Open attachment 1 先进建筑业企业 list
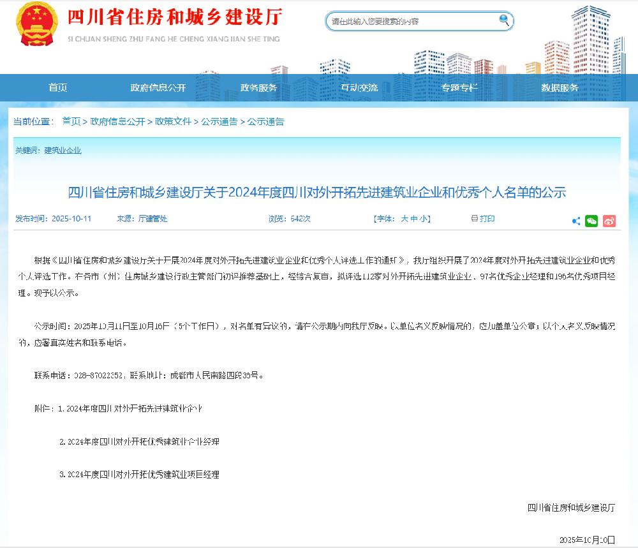The height and width of the screenshot is (548, 638). 137,408
